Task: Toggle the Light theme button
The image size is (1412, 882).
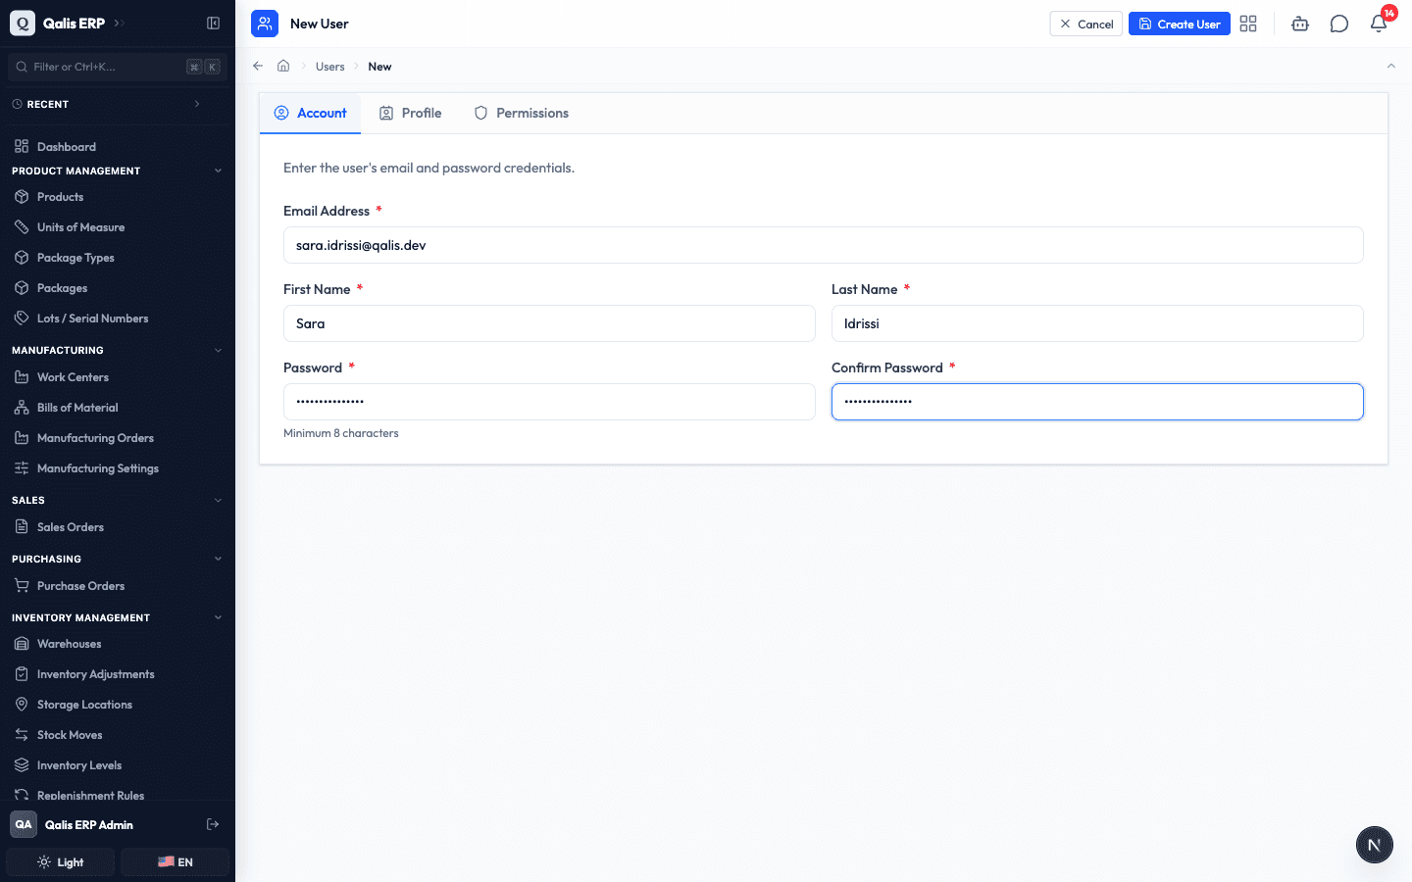Action: tap(61, 862)
